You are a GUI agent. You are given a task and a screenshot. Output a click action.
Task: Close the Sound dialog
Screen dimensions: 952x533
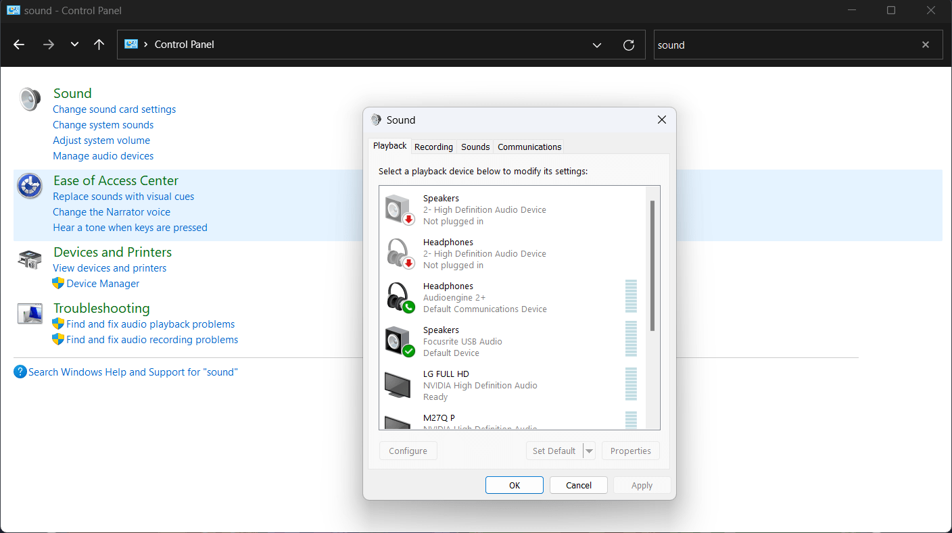pos(662,120)
